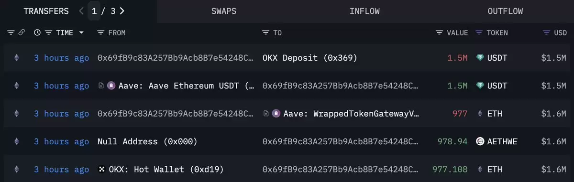Open the Null Address (0x000) link
Viewport: 574px width, 182px height.
pyautogui.click(x=147, y=141)
